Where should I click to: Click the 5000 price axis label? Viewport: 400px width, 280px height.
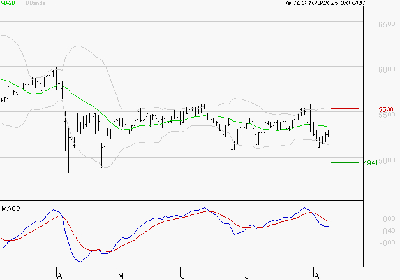pos(388,158)
